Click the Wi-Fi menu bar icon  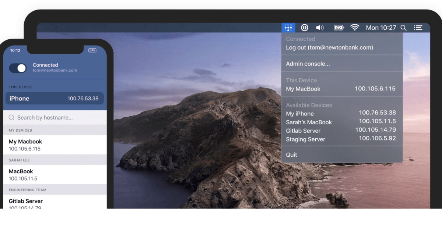pos(354,28)
